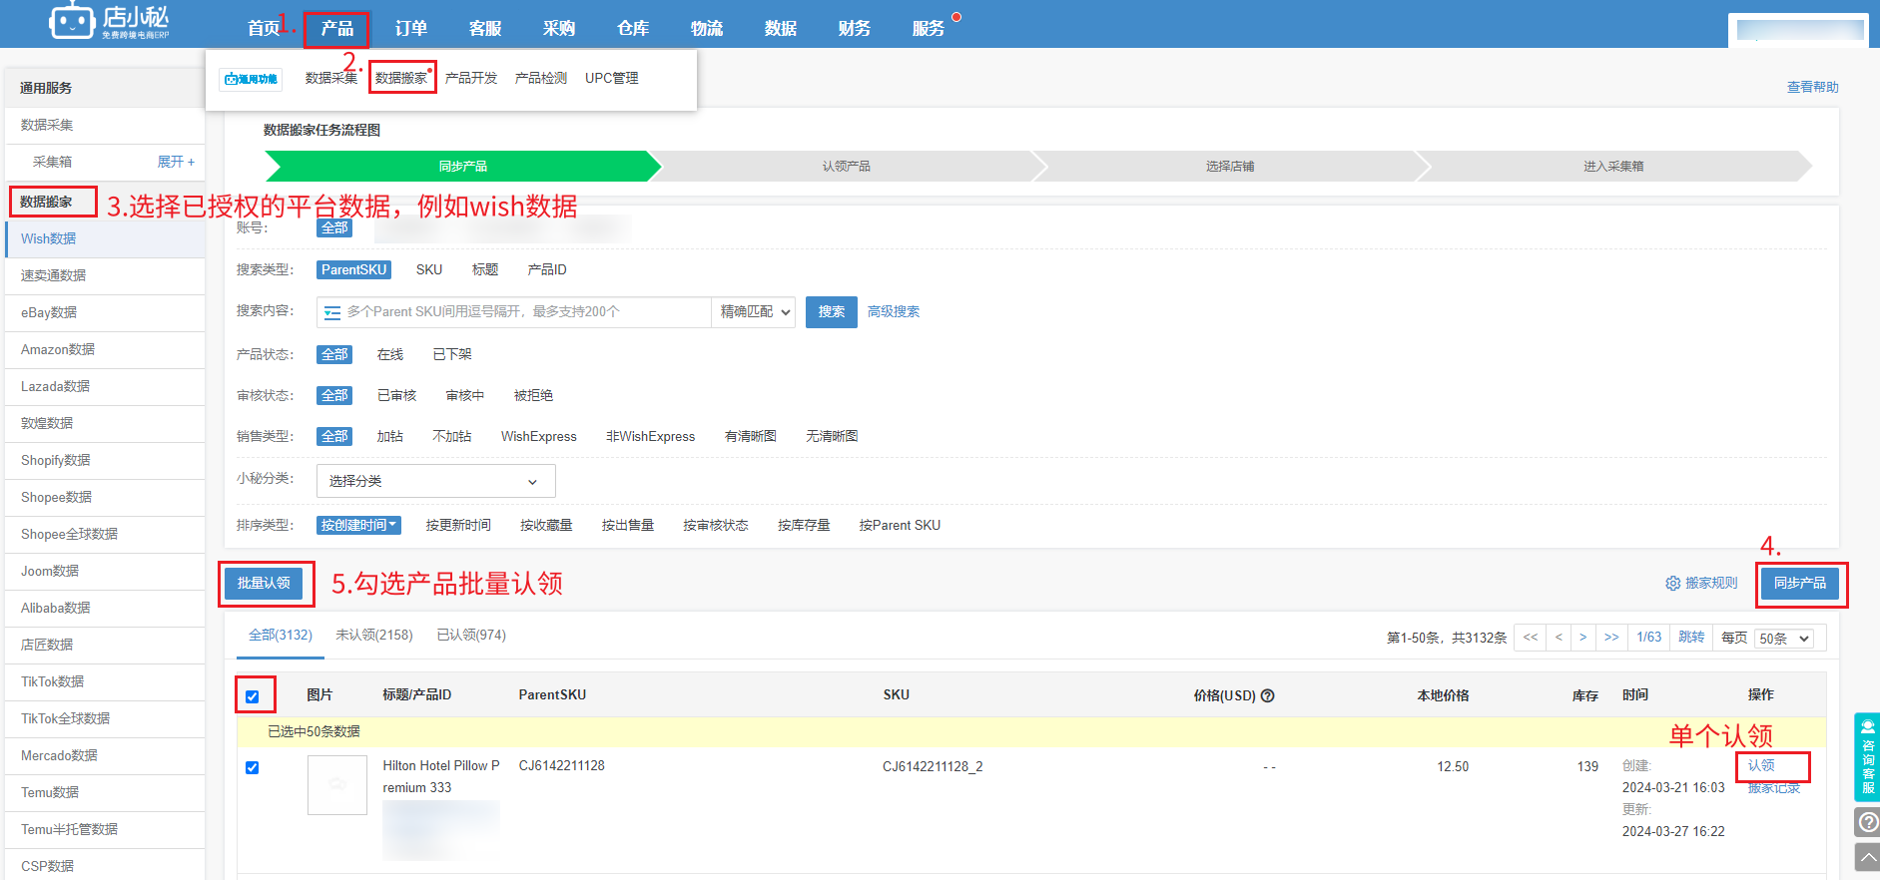
Task: Go to next page with > button
Action: pos(1582,638)
